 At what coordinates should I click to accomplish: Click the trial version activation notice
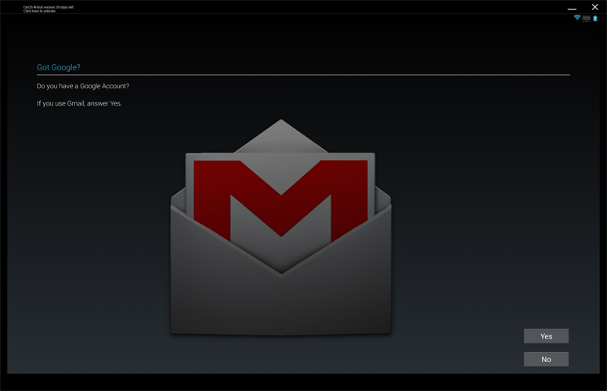pyautogui.click(x=49, y=9)
